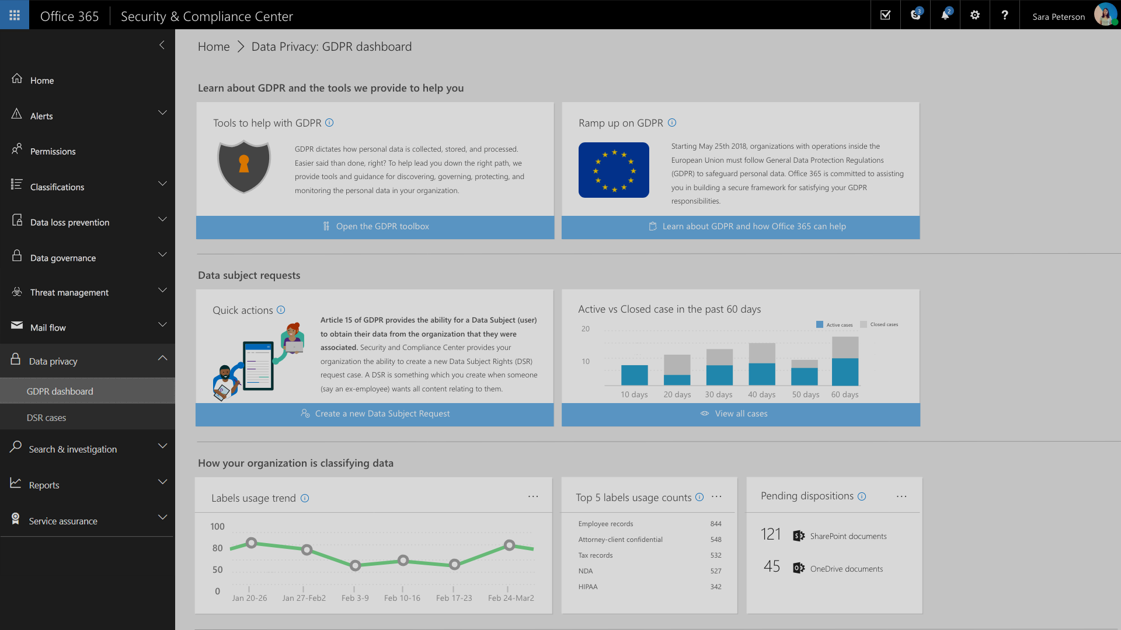1121x630 pixels.
Task: Collapse the left navigation pane
Action: click(x=162, y=45)
